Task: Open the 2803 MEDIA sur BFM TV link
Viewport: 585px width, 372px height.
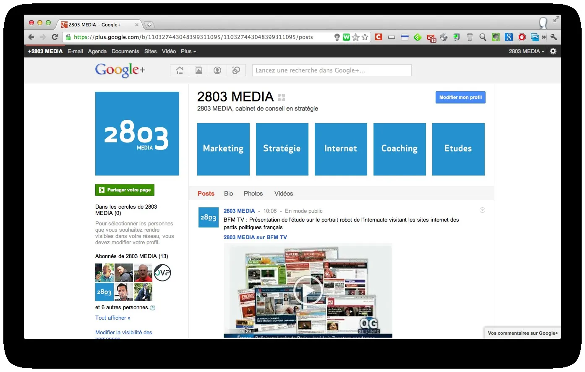Action: pos(255,237)
